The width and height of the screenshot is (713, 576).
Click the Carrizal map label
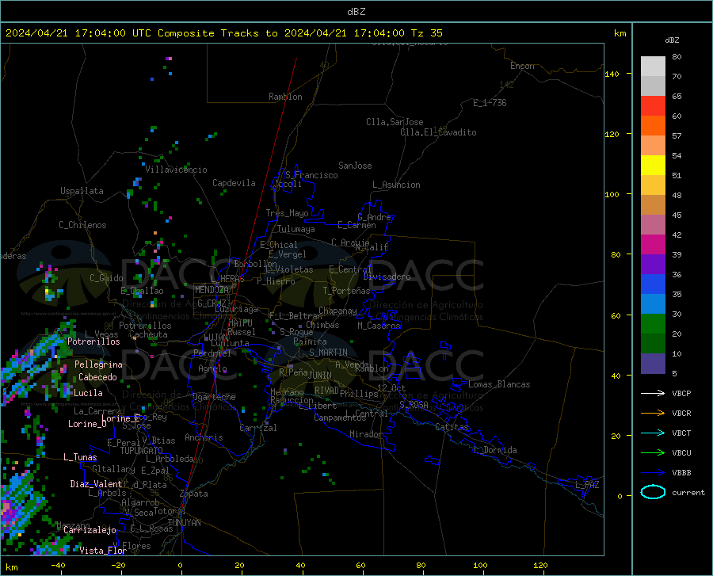tap(258, 428)
